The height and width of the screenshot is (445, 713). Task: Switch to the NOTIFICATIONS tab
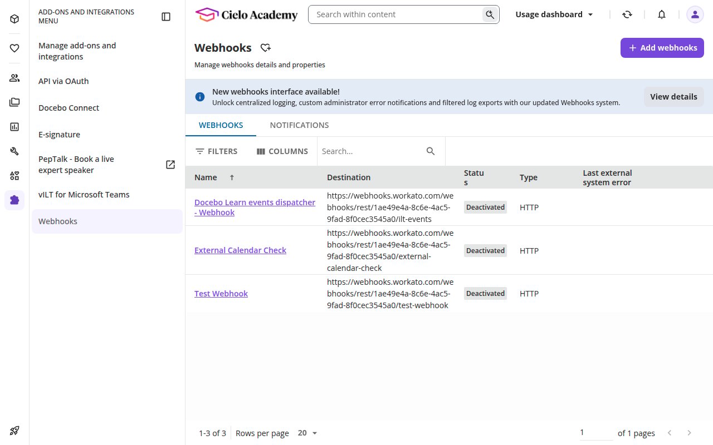pos(299,125)
